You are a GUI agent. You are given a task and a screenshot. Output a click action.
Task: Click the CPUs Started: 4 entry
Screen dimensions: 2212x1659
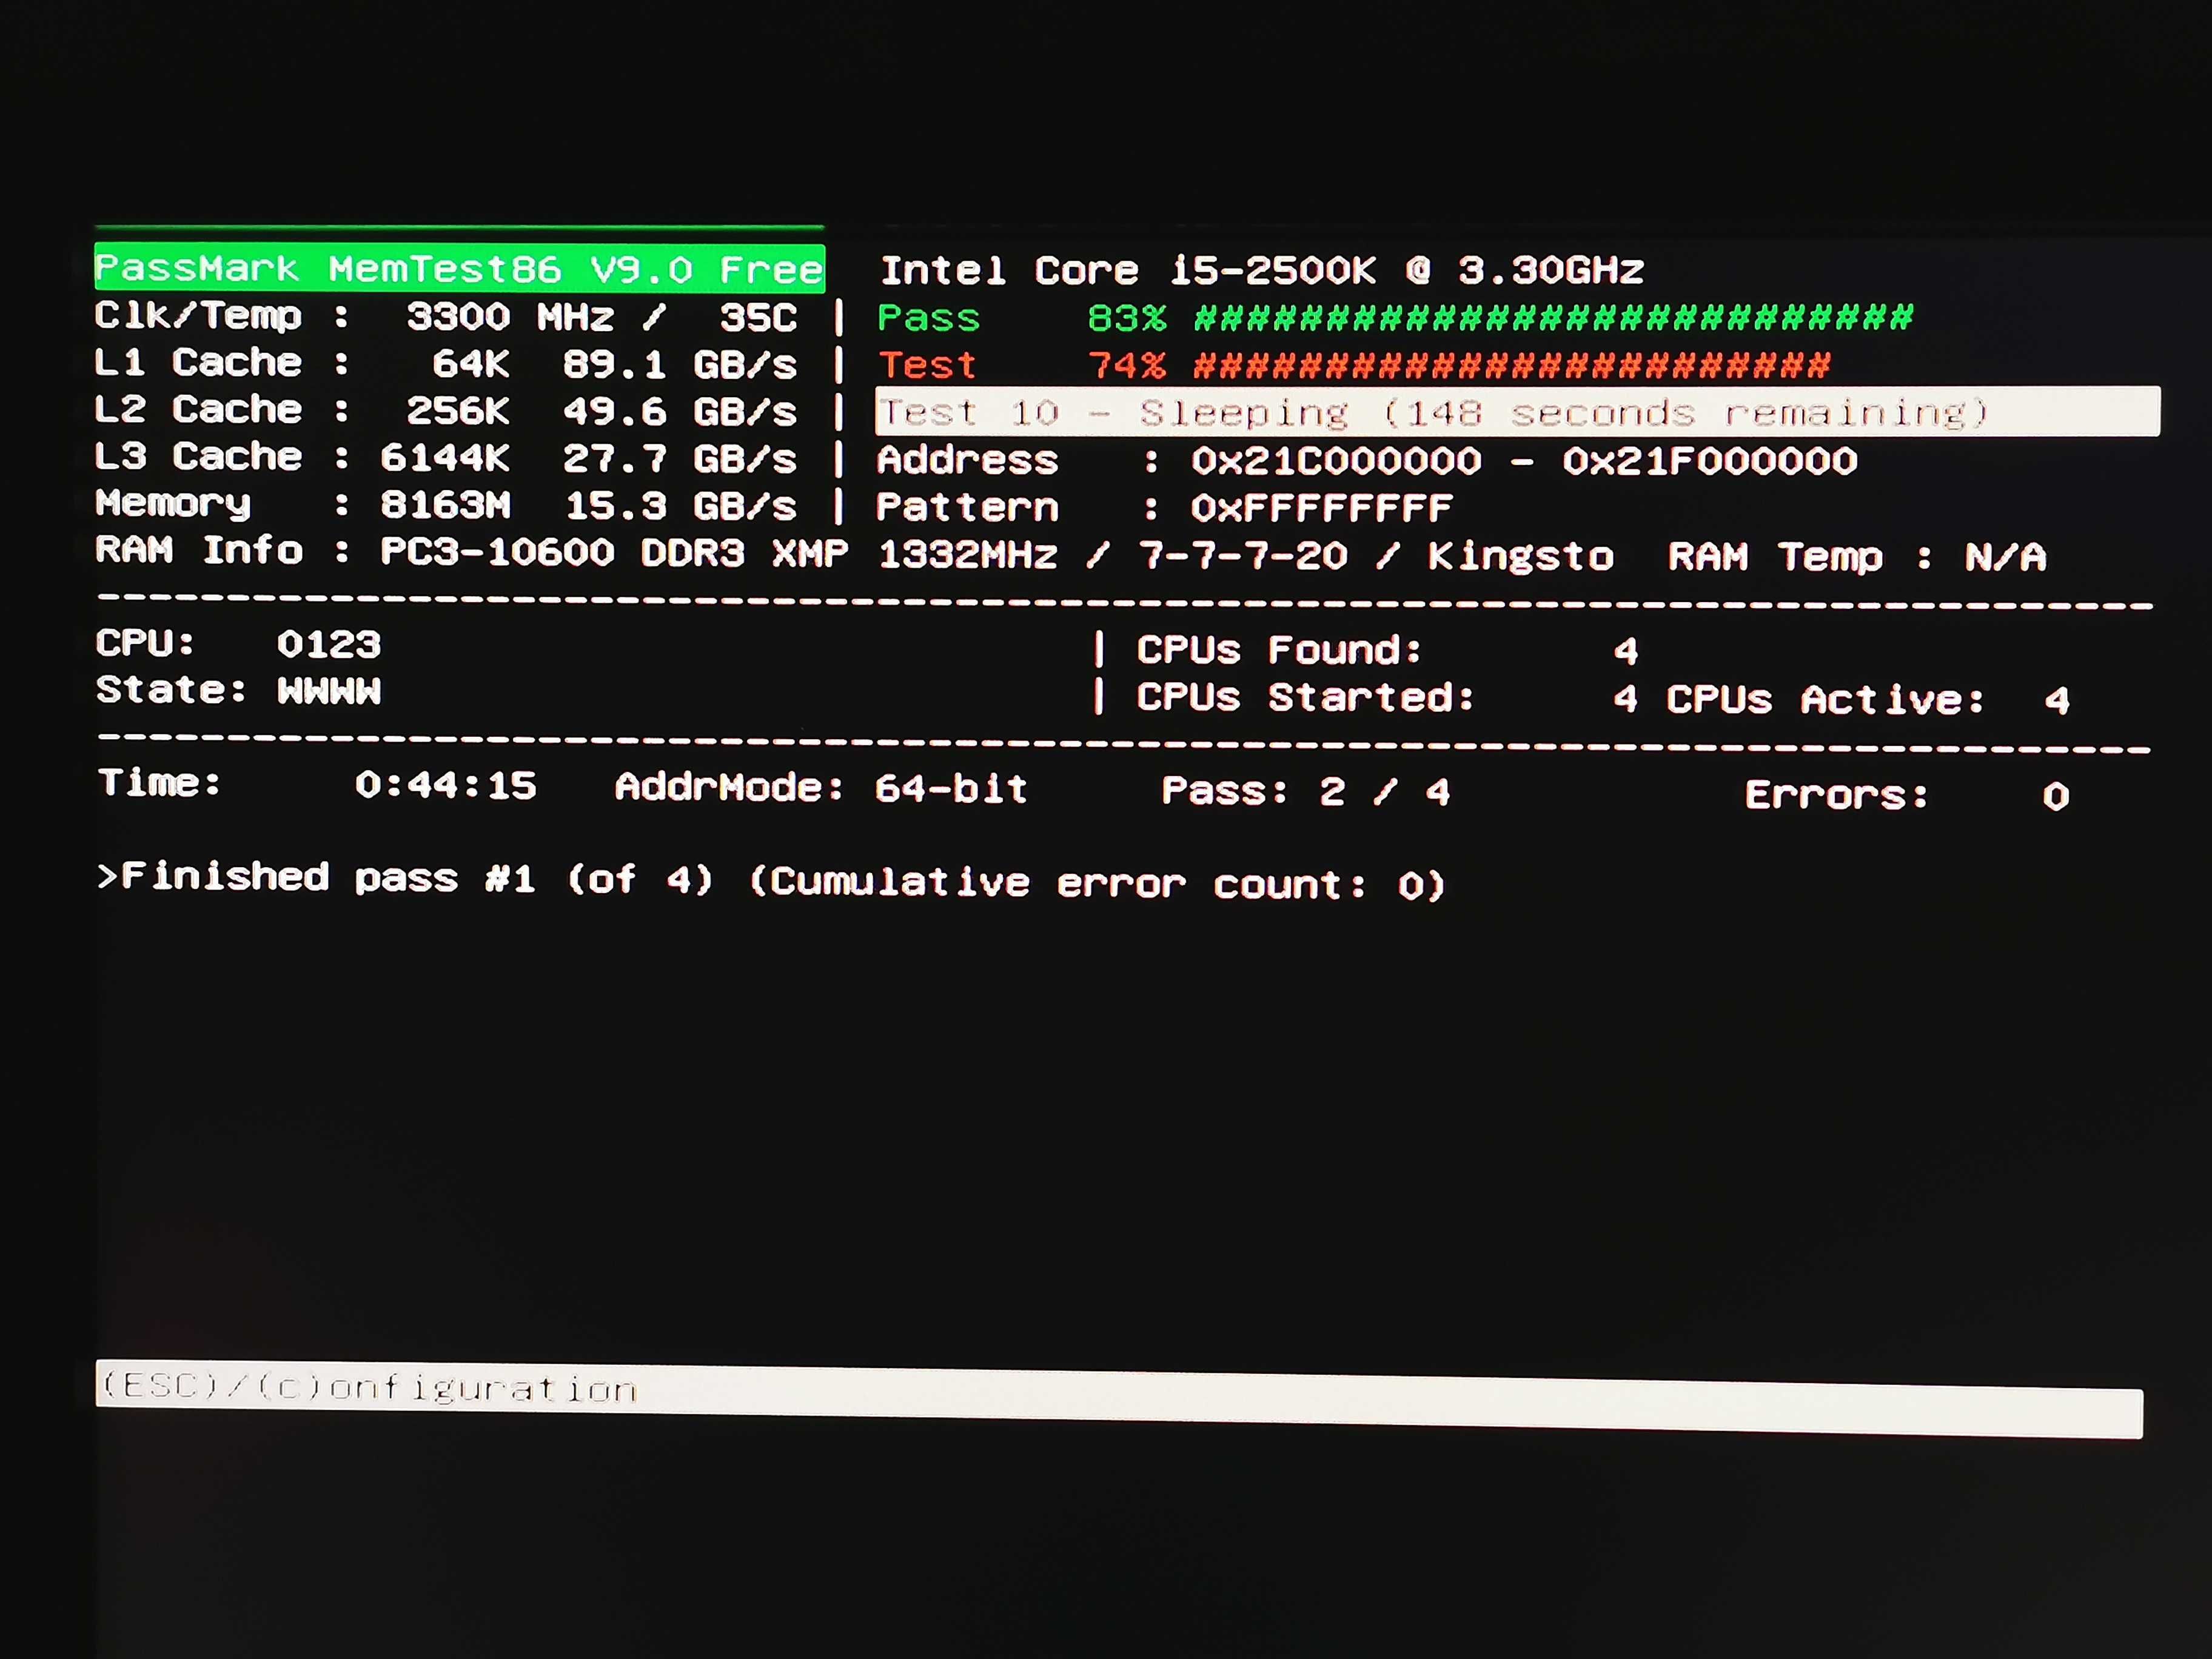coord(1388,698)
